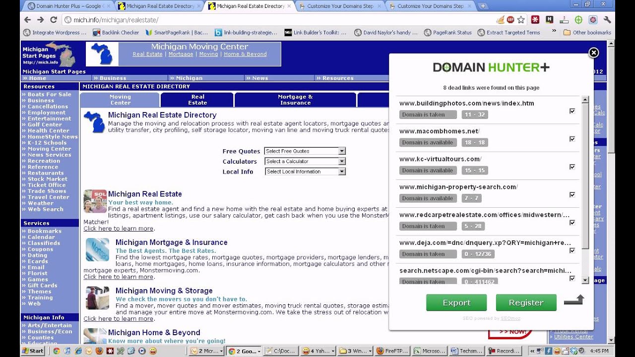Open Michigan Mortgage & Insurance link
Screen dimensions: 635x357
171,242
